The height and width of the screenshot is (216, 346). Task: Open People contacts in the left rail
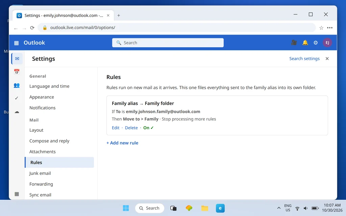pyautogui.click(x=17, y=85)
